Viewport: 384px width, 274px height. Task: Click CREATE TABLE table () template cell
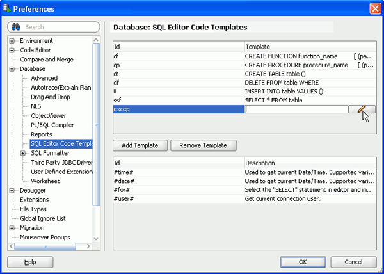[310, 74]
